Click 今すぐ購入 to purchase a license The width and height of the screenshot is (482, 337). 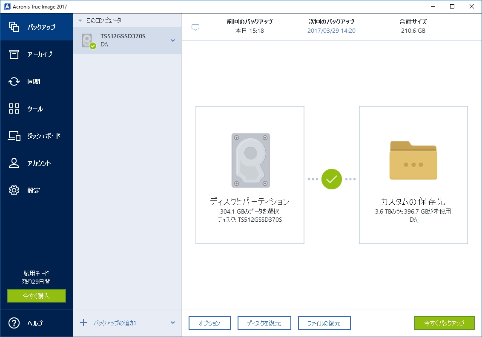click(x=36, y=295)
